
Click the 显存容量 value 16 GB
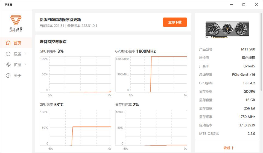click(x=250, y=100)
